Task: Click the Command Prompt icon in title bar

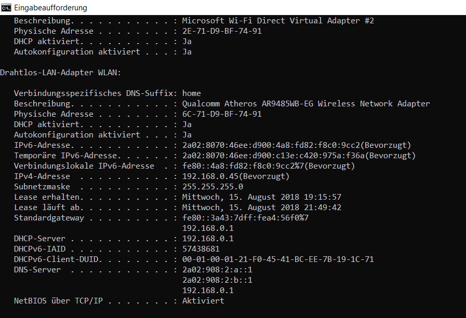Action: point(7,8)
